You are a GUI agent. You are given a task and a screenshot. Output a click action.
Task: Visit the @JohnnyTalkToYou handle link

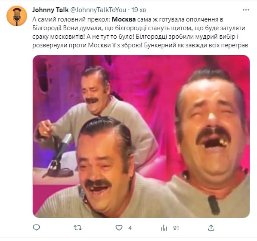tap(98, 10)
